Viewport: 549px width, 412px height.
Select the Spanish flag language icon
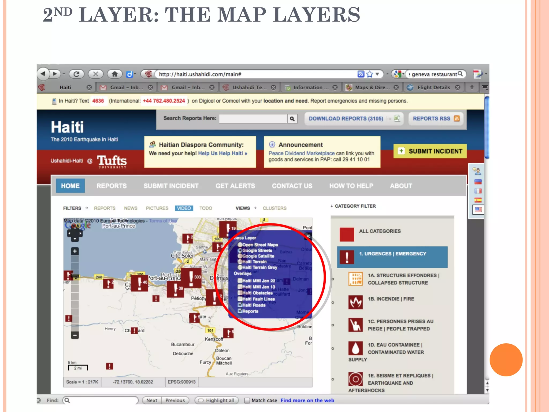pyautogui.click(x=478, y=200)
